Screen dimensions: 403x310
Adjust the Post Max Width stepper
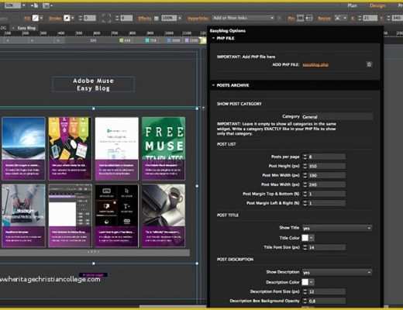[305, 184]
